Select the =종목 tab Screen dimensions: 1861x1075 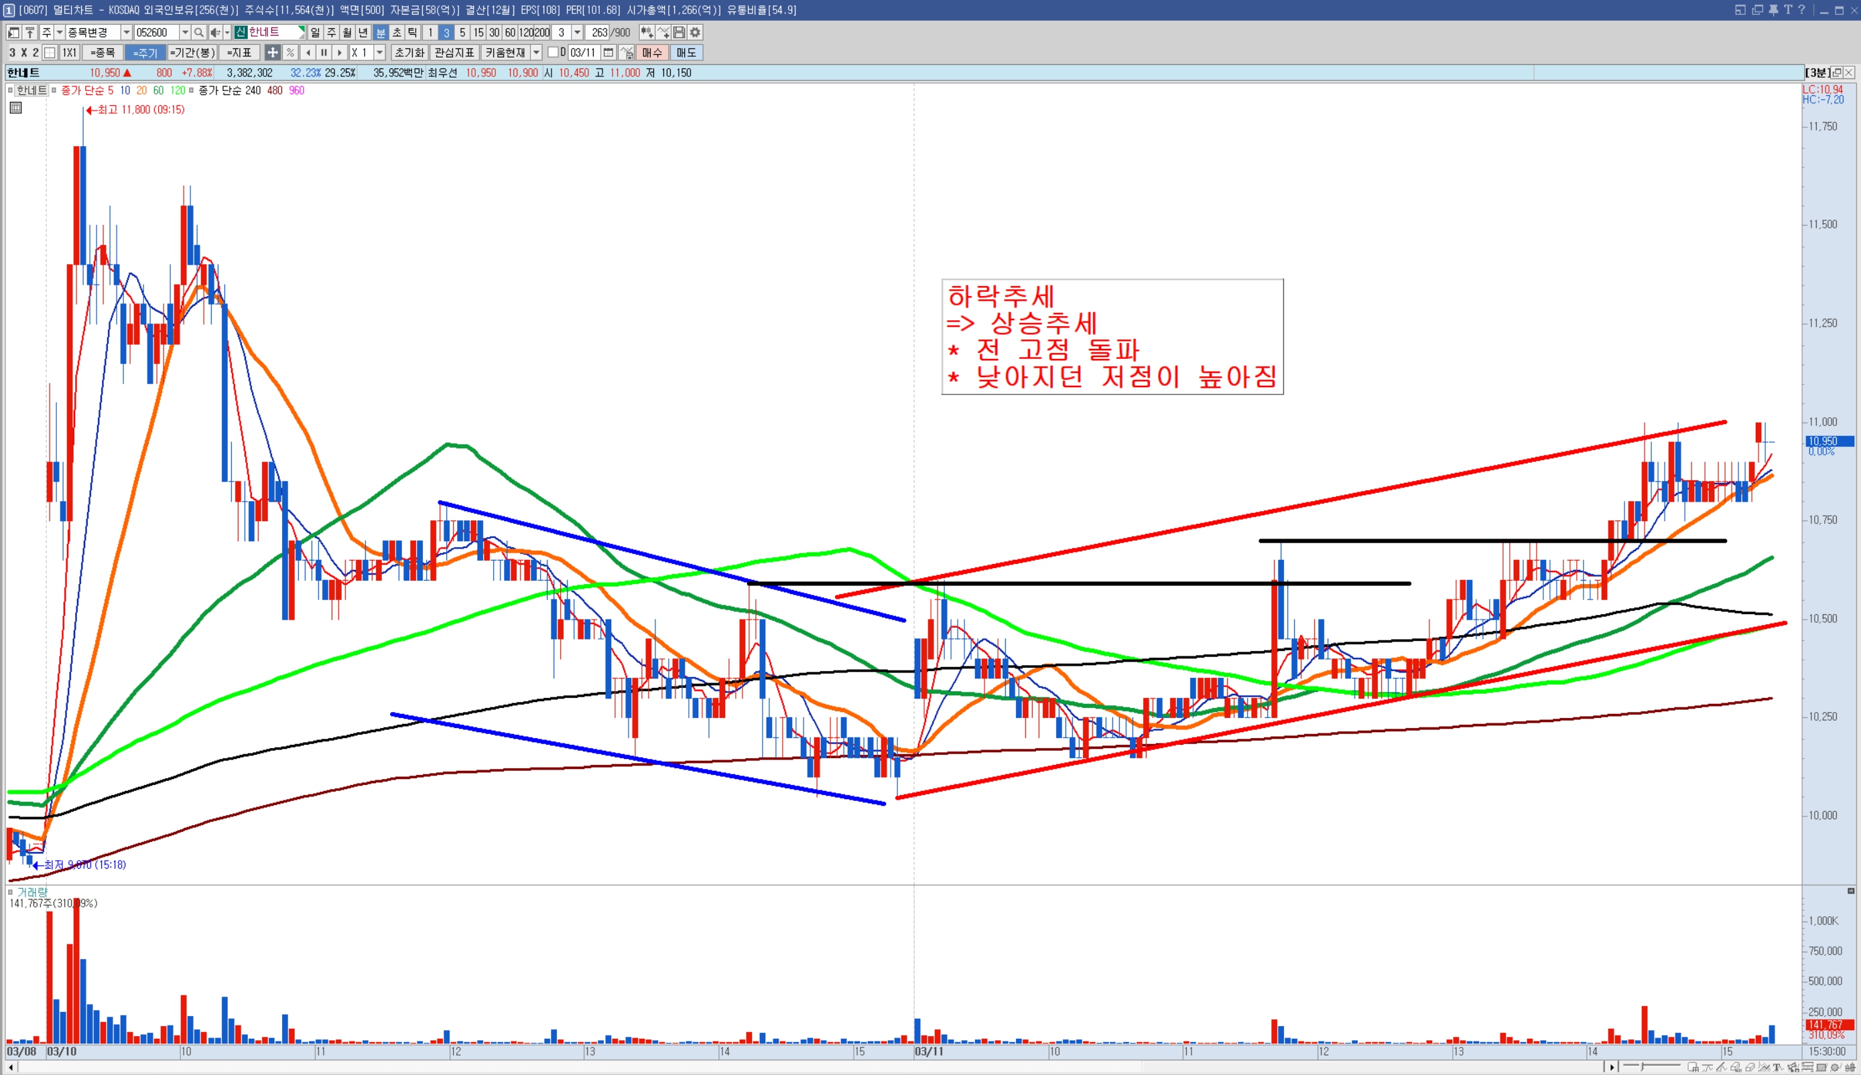[x=103, y=52]
